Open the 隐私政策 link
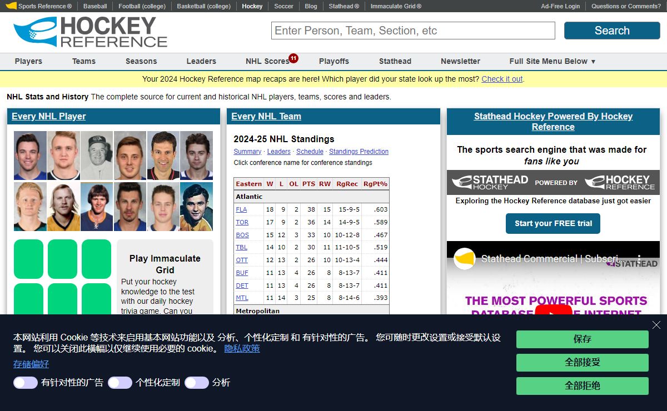The image size is (667, 411). [x=242, y=349]
